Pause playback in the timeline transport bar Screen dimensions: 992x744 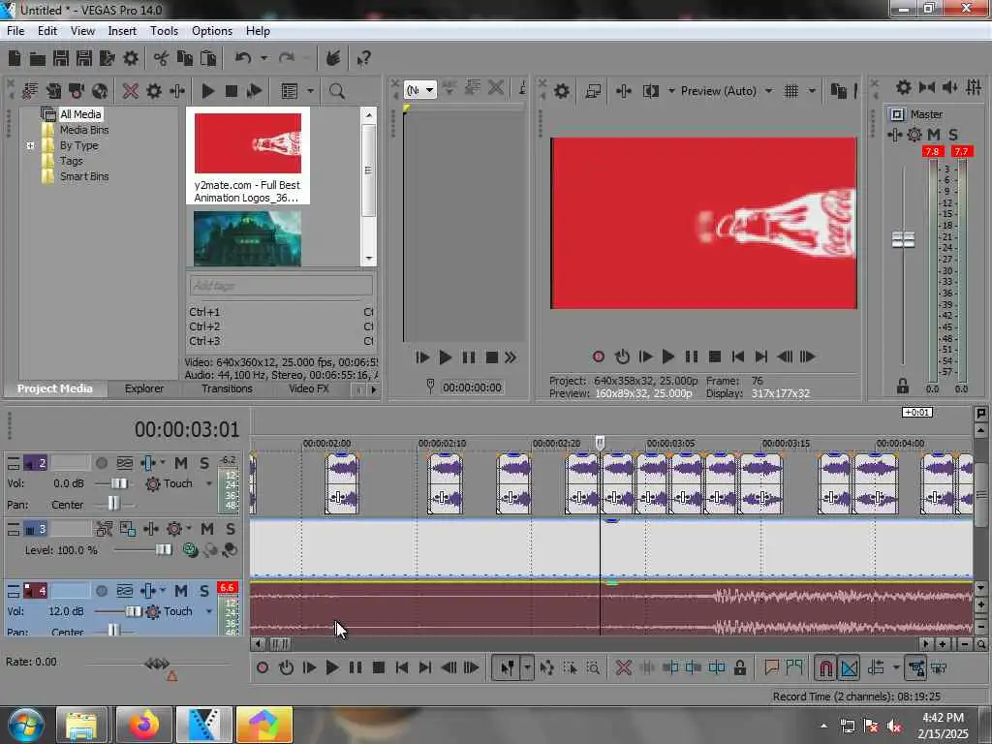pyautogui.click(x=356, y=667)
